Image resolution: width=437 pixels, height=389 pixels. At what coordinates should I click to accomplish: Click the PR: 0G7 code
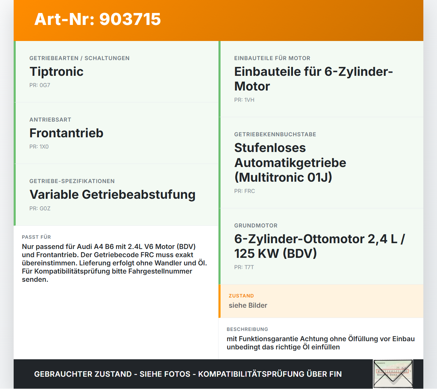click(x=40, y=85)
